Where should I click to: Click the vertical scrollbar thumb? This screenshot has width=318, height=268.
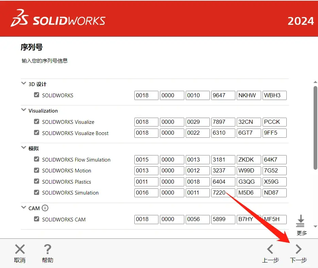(x=315, y=128)
